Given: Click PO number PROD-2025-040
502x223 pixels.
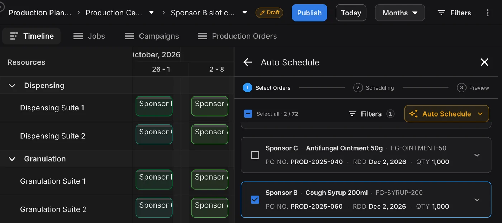Looking at the screenshot, I should point(317,162).
